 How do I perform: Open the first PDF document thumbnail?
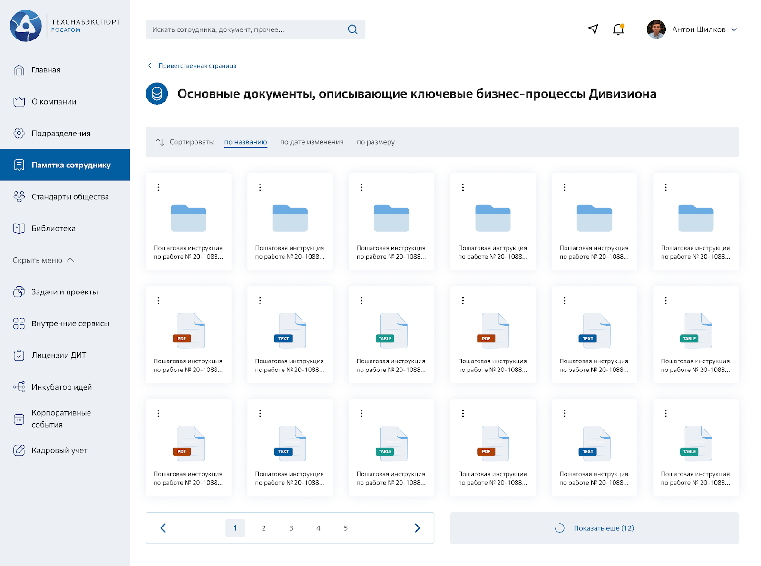(x=189, y=331)
